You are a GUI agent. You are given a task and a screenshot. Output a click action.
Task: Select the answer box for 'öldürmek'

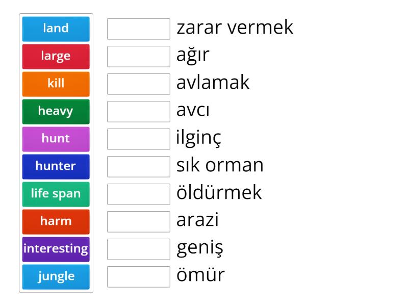click(139, 194)
